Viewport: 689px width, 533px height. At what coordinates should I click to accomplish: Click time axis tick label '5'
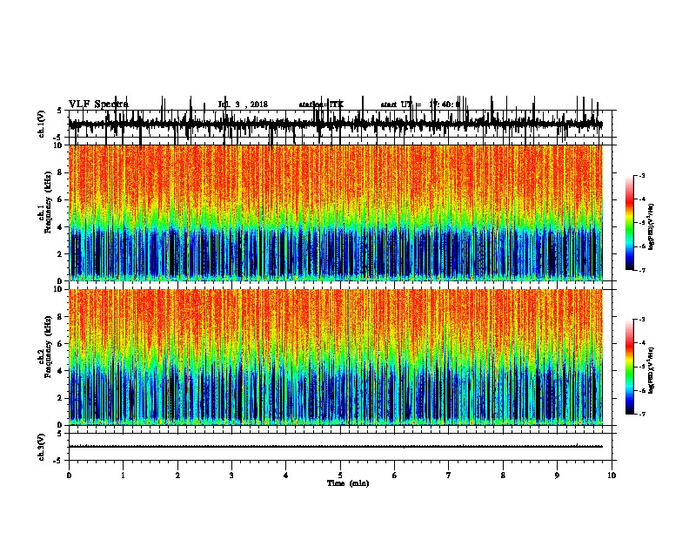[340, 476]
